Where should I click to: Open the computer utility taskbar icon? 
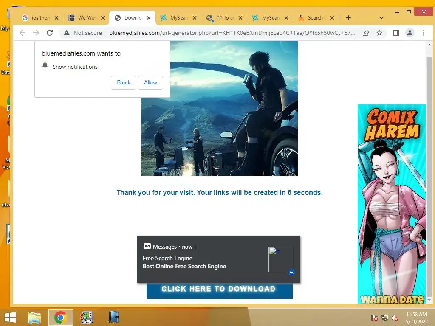(87, 318)
